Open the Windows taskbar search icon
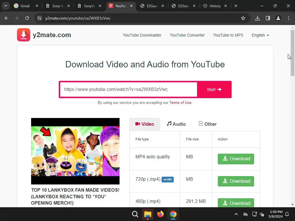The image size is (295, 221). tap(135, 214)
